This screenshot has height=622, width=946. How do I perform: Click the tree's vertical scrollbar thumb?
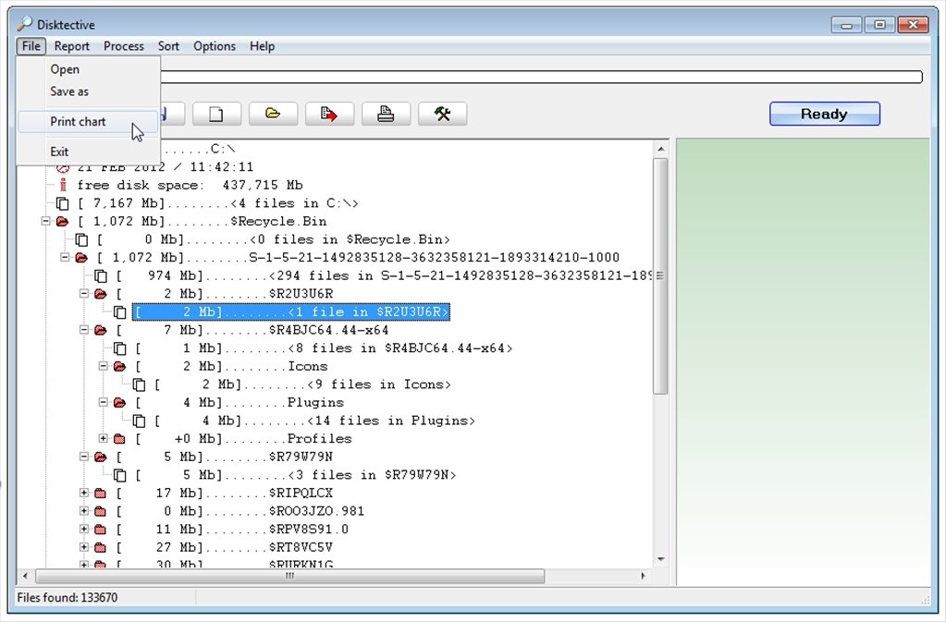point(660,276)
